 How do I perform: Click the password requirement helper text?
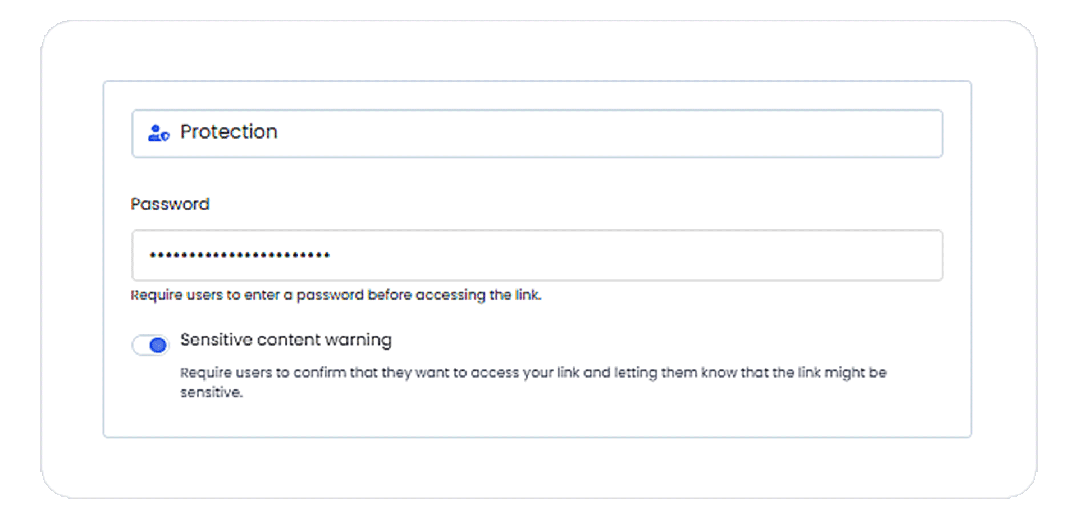point(336,295)
